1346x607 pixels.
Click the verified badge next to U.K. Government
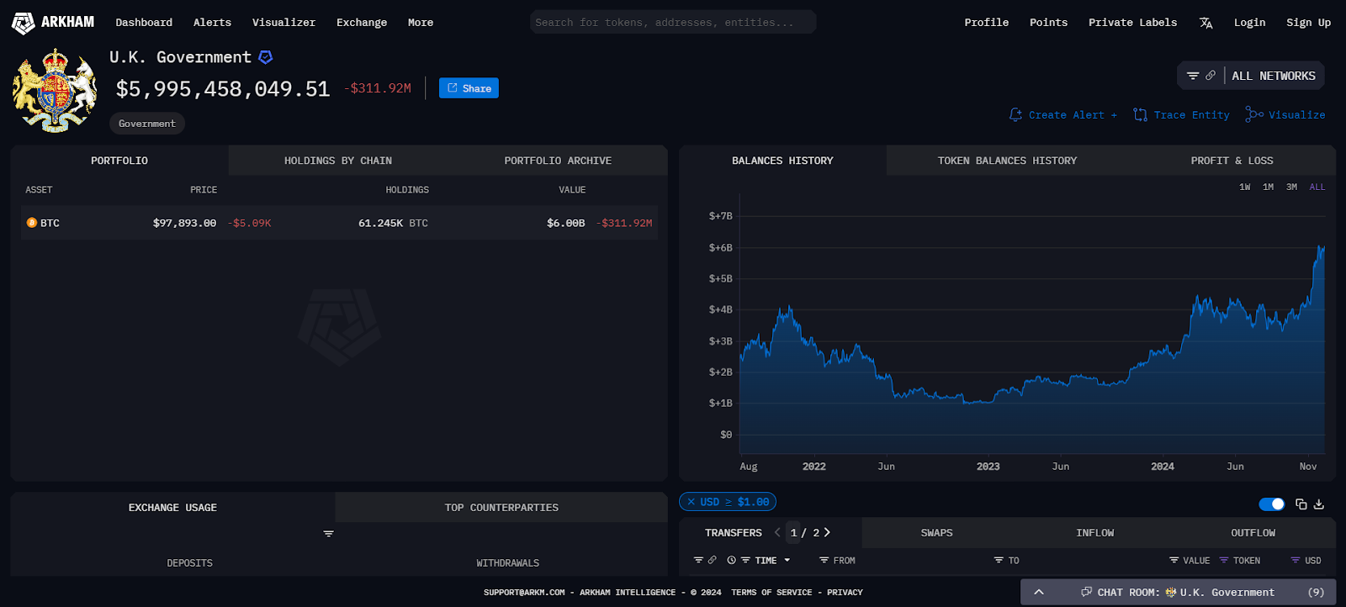tap(265, 57)
